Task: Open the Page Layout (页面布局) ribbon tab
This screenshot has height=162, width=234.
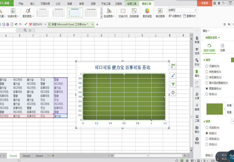Action: [x=45, y=4]
